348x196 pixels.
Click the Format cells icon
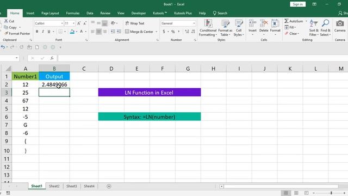(x=275, y=23)
